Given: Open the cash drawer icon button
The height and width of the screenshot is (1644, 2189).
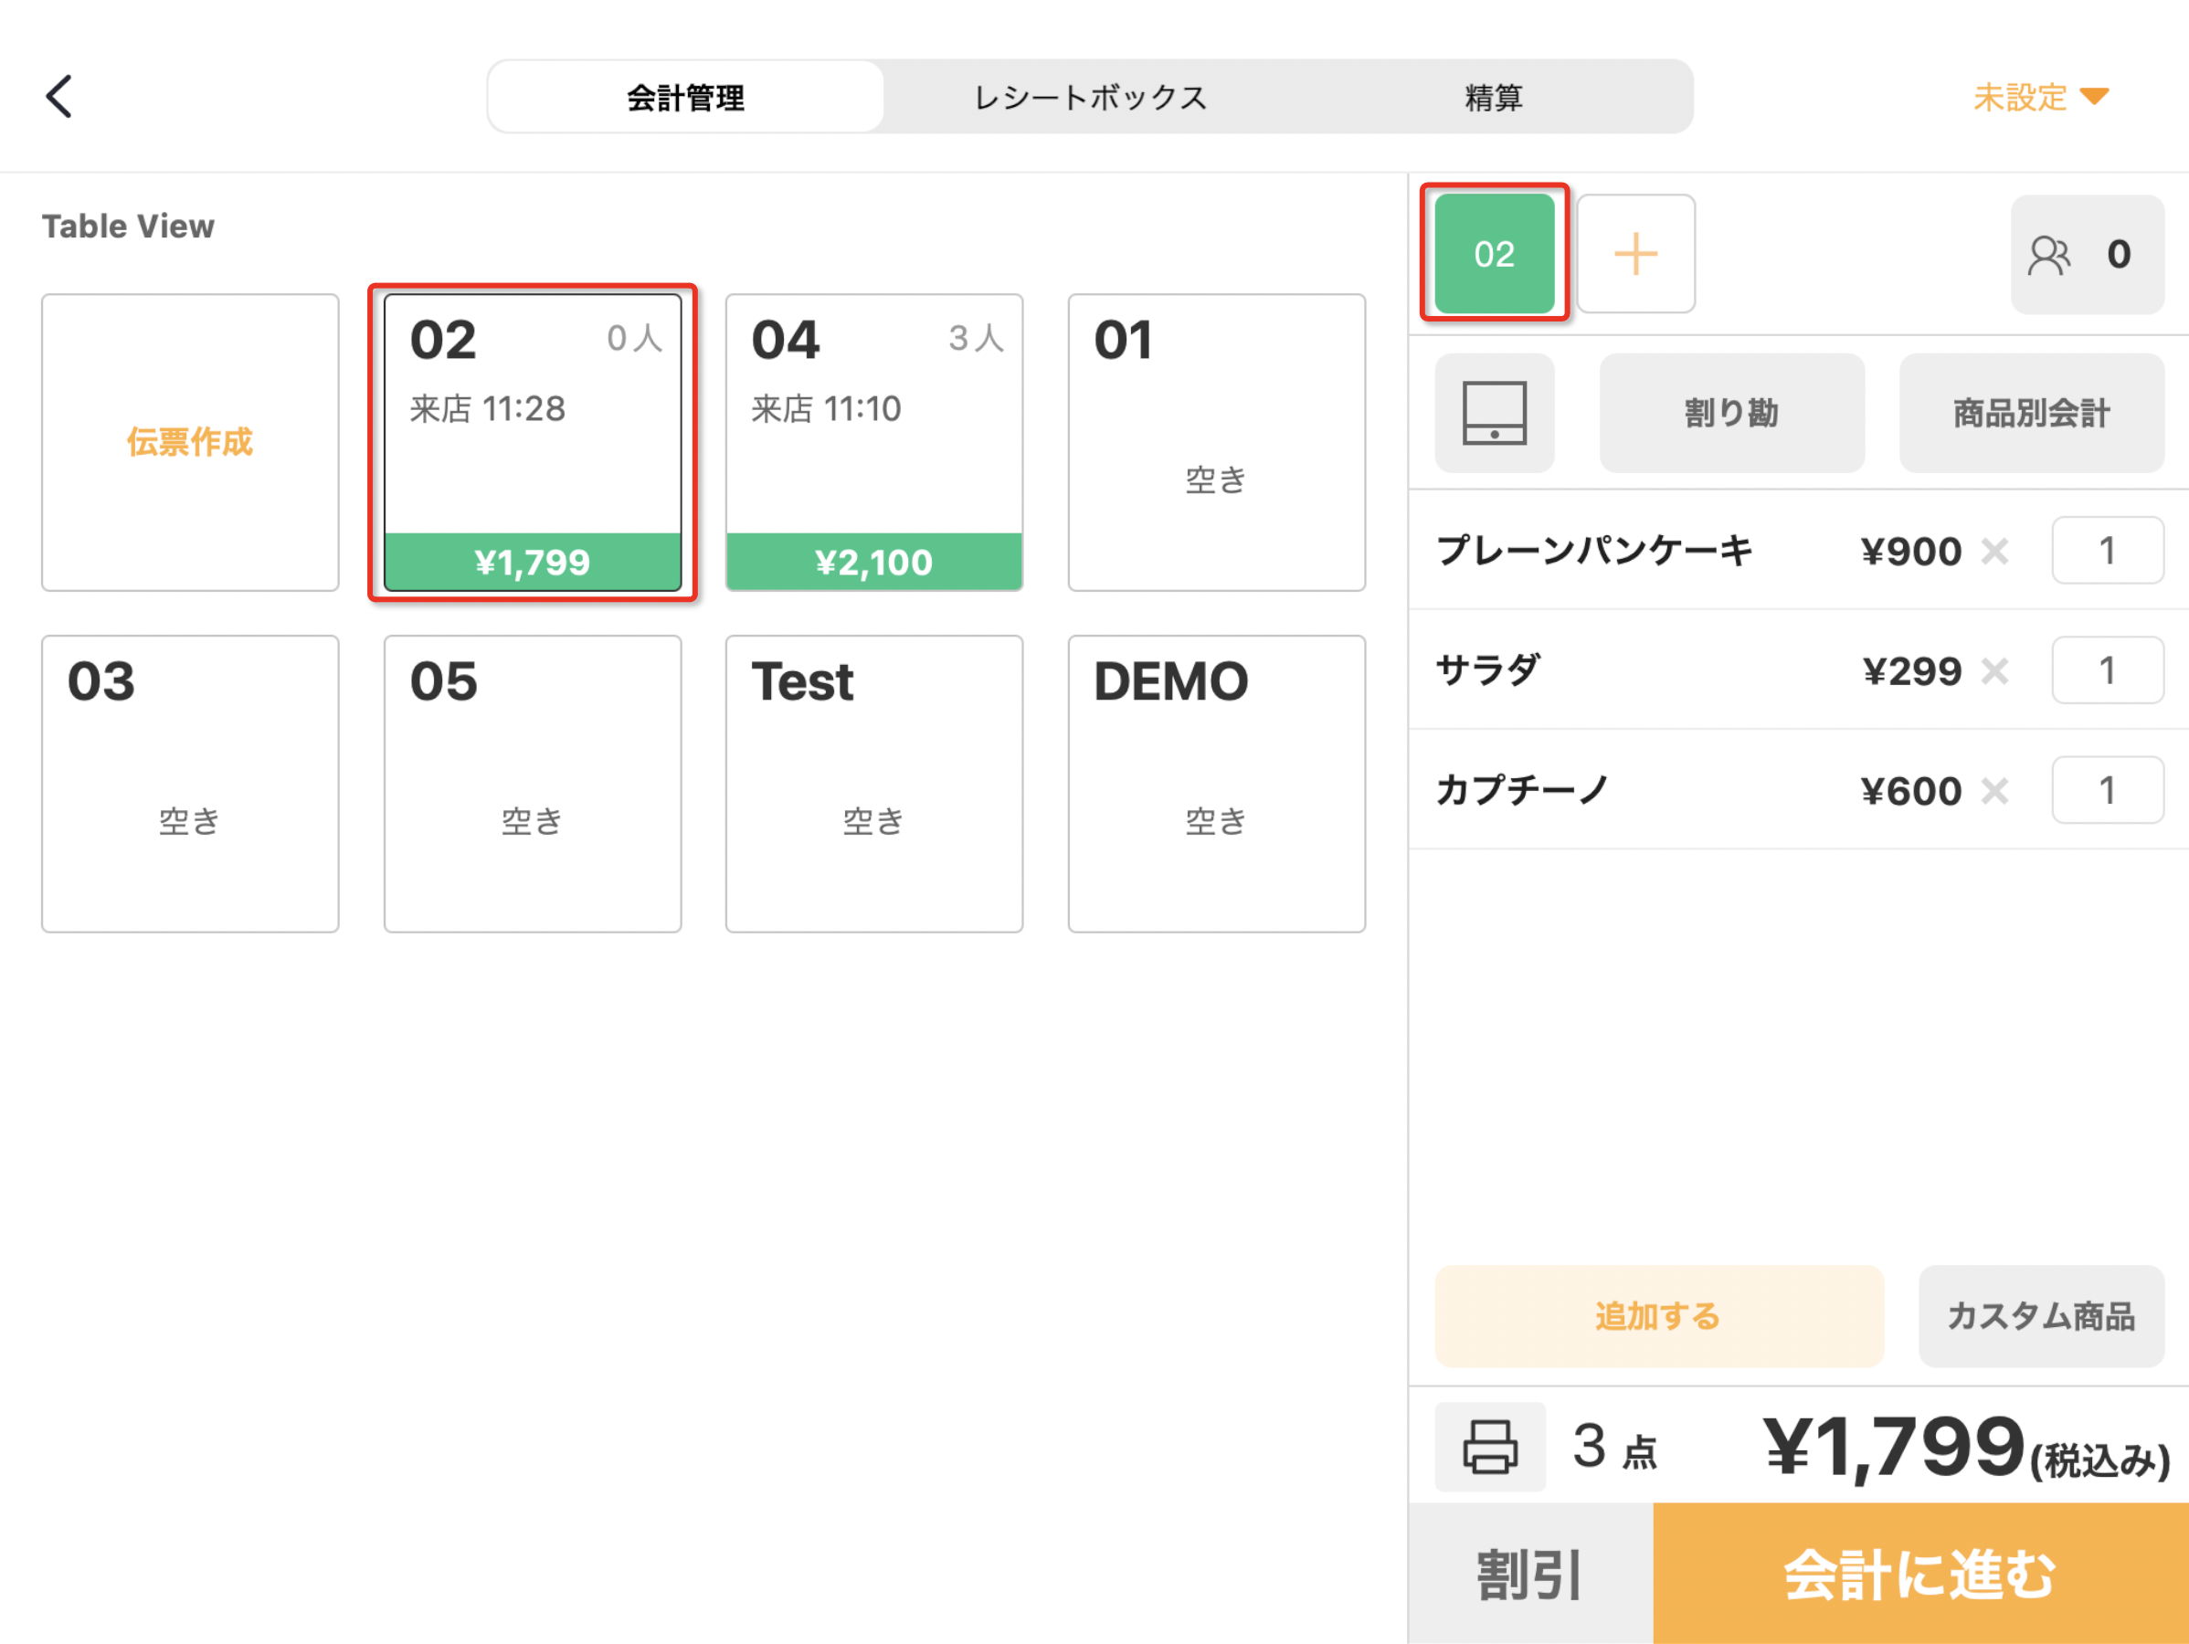Looking at the screenshot, I should click(1494, 413).
